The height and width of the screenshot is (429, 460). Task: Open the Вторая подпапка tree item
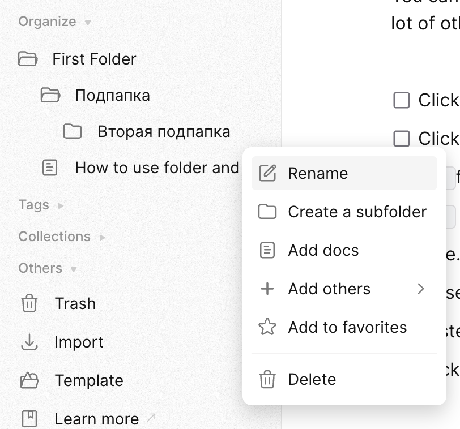point(164,131)
